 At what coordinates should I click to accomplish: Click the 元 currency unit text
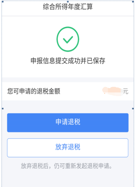coord(126,91)
